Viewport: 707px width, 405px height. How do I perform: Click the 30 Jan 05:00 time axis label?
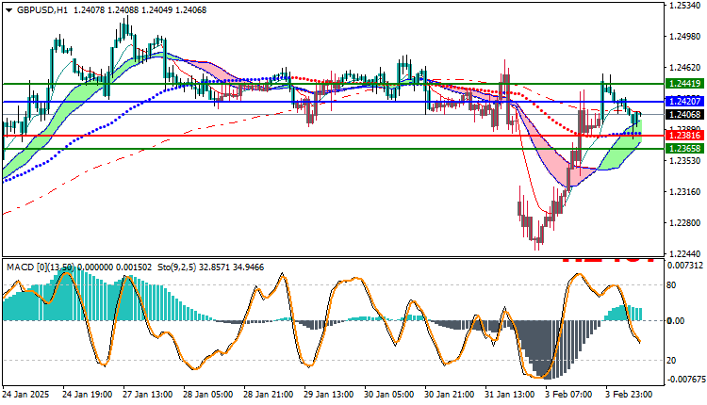click(389, 395)
